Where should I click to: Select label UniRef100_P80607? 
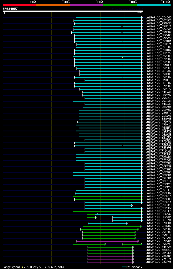click(158, 95)
